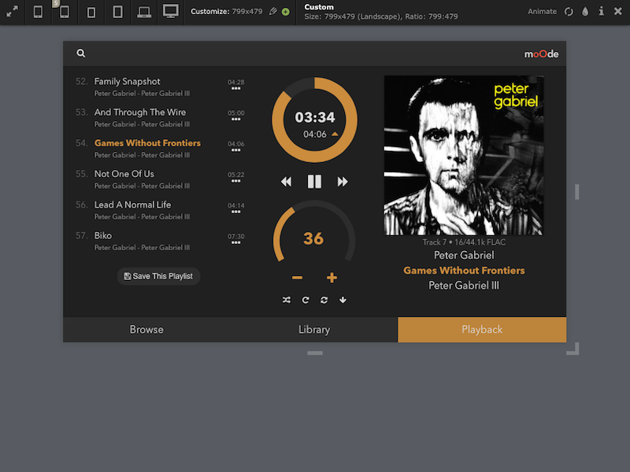
Task: Select the Playback tab
Action: [x=482, y=330]
